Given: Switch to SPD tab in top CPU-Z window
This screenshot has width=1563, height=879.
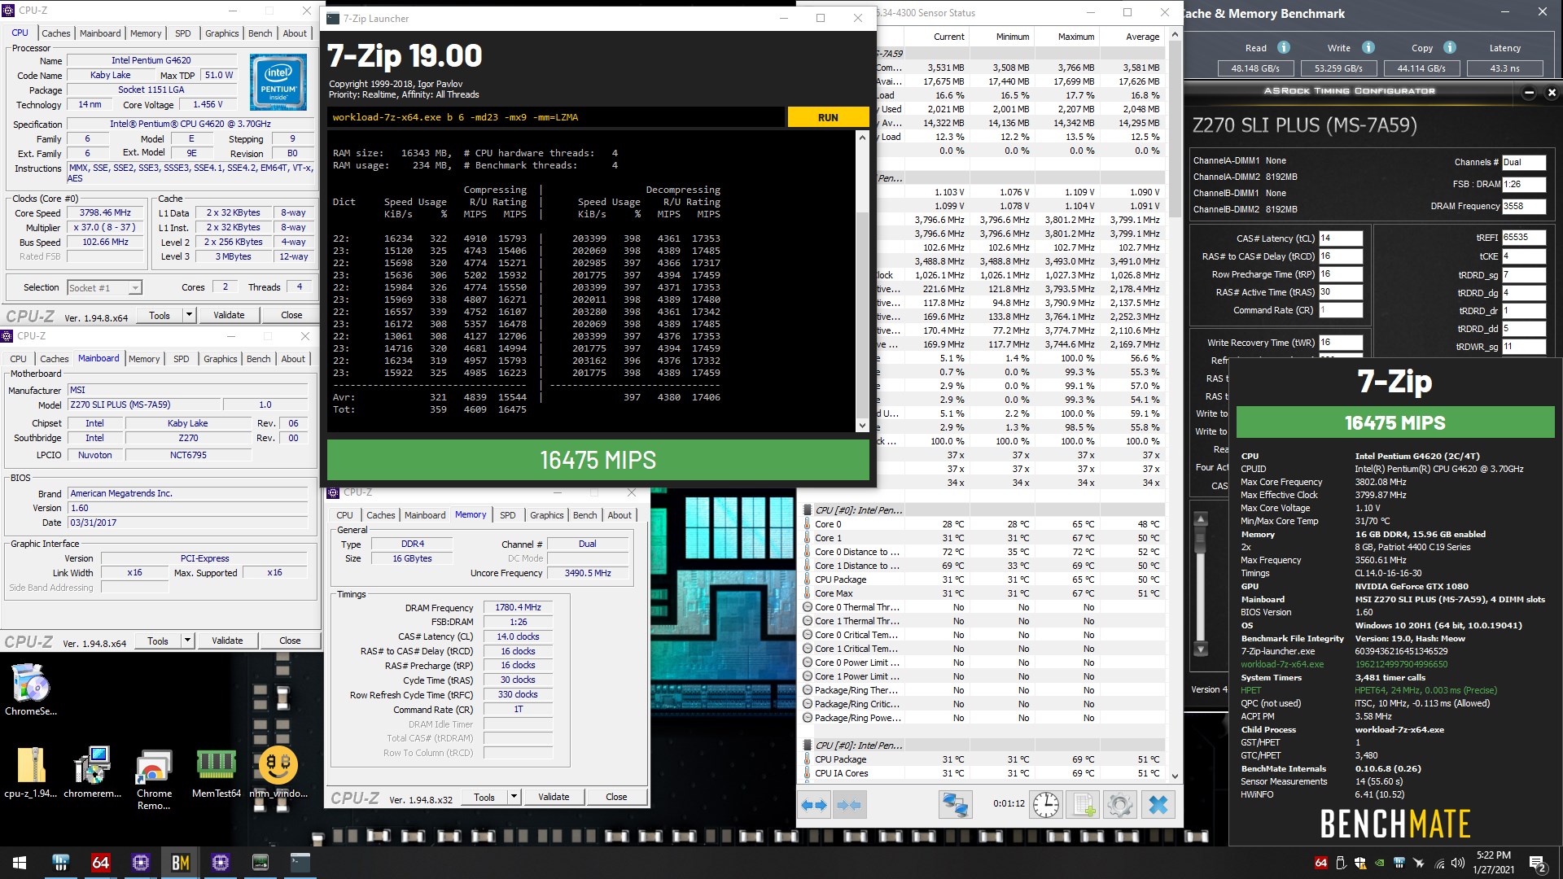Looking at the screenshot, I should (x=183, y=33).
